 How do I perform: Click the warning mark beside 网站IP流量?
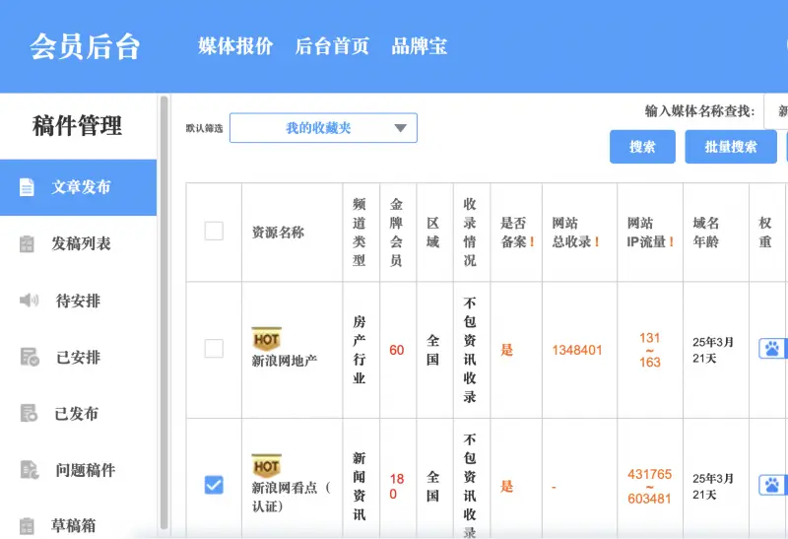[671, 241]
